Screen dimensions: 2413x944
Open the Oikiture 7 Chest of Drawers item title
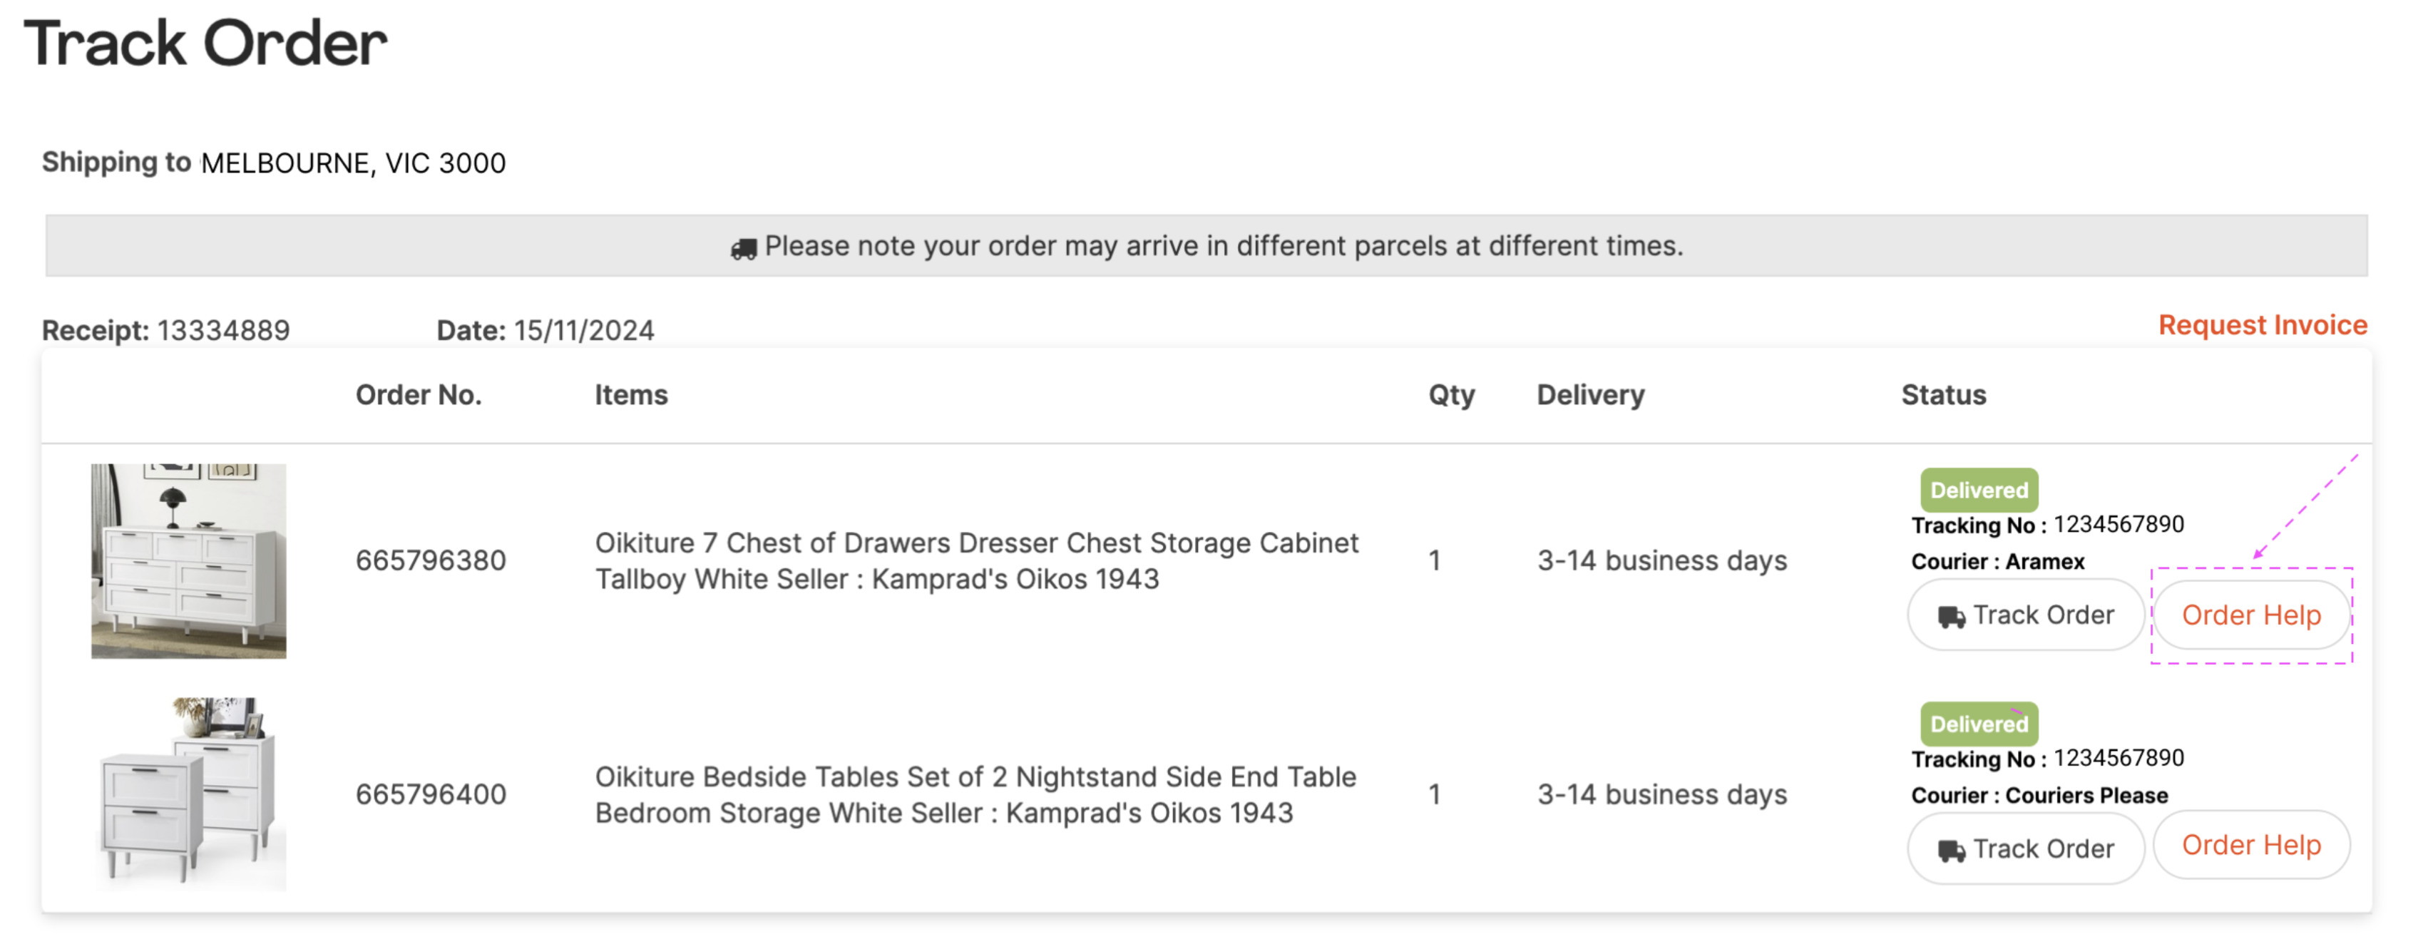[975, 561]
